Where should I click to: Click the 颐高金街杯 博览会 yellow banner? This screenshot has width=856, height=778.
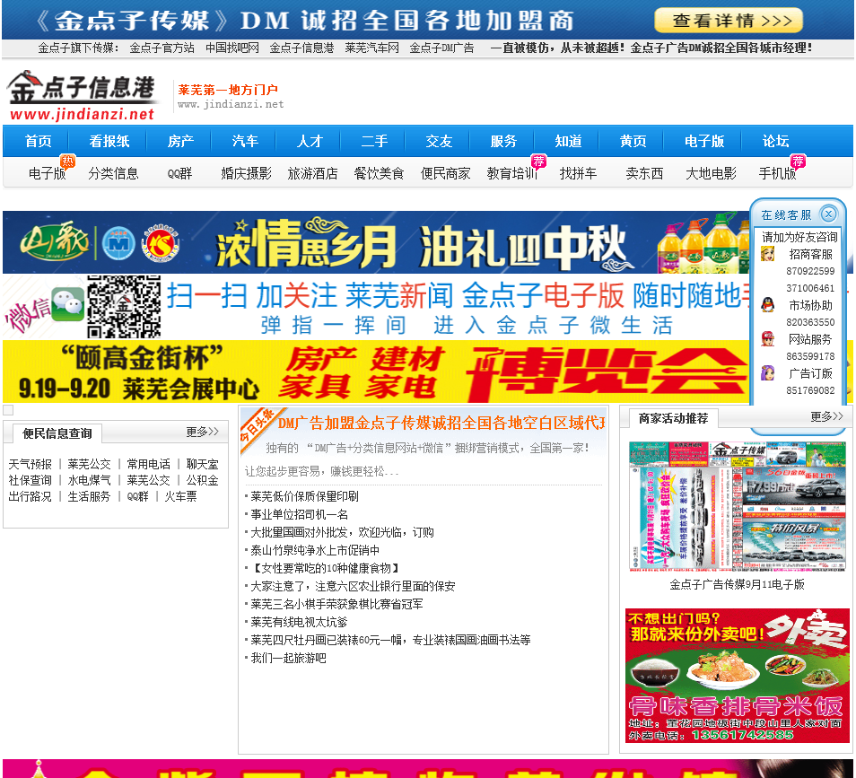376,372
